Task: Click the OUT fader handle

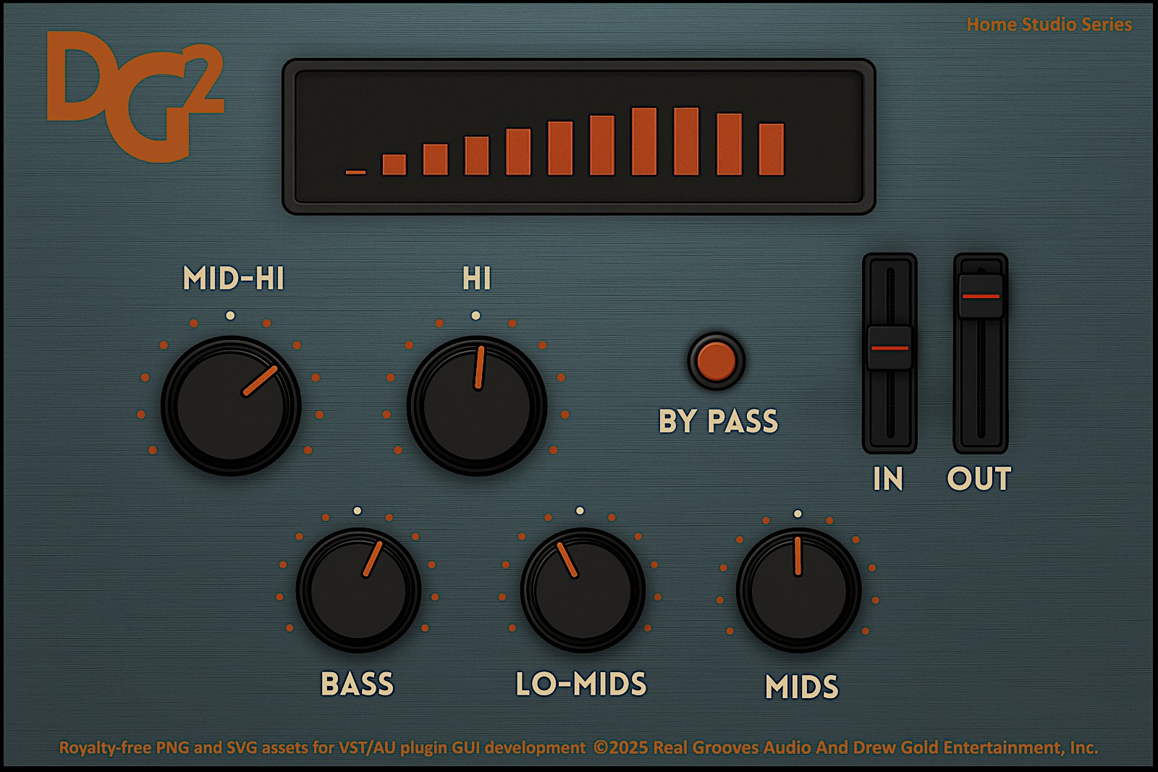Action: pyautogui.click(x=981, y=296)
